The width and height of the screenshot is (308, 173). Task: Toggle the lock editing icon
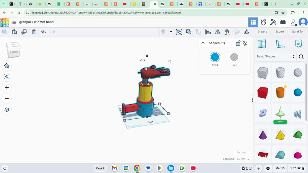[238, 43]
